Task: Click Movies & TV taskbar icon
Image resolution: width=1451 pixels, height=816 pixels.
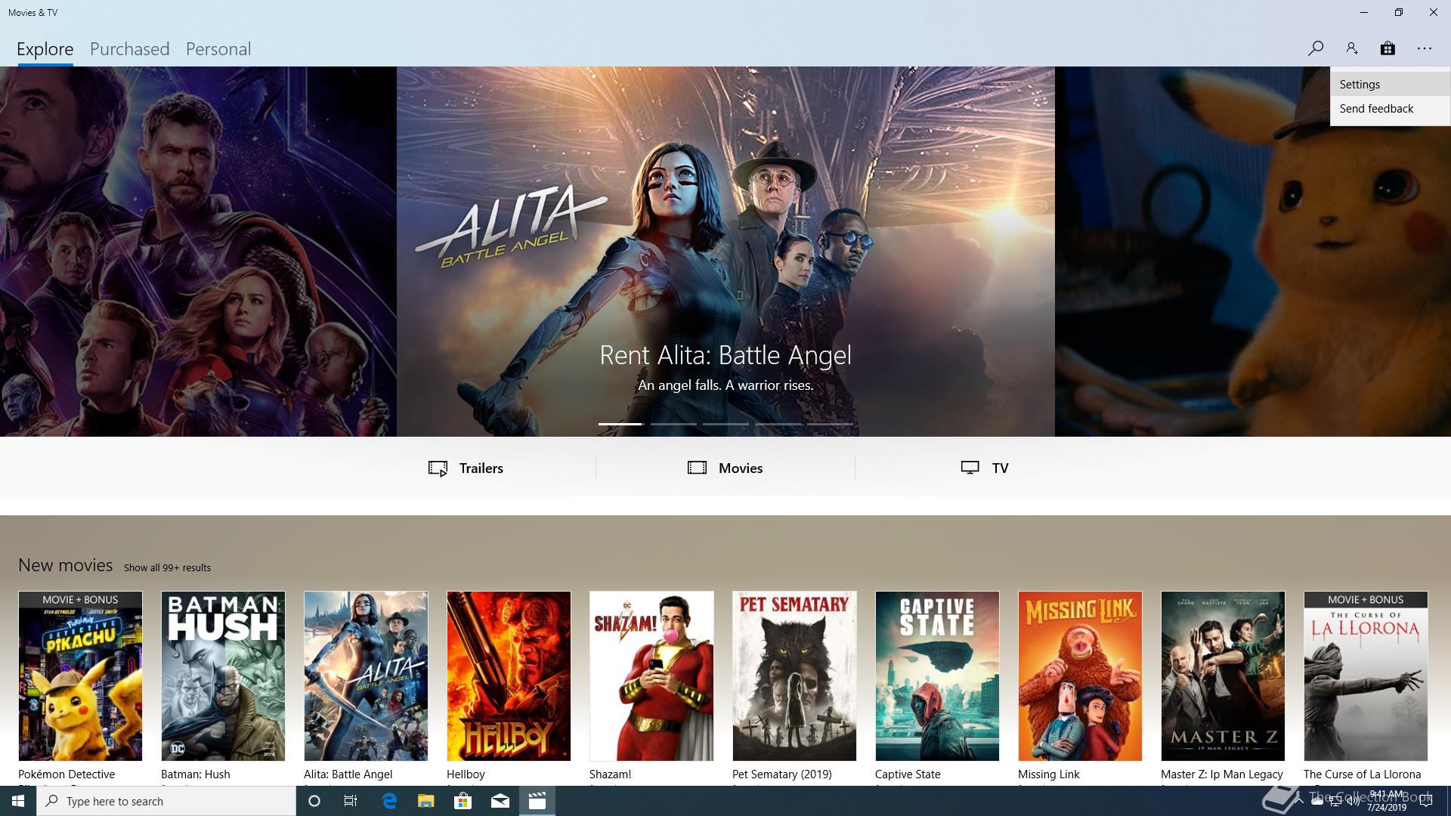Action: (537, 801)
